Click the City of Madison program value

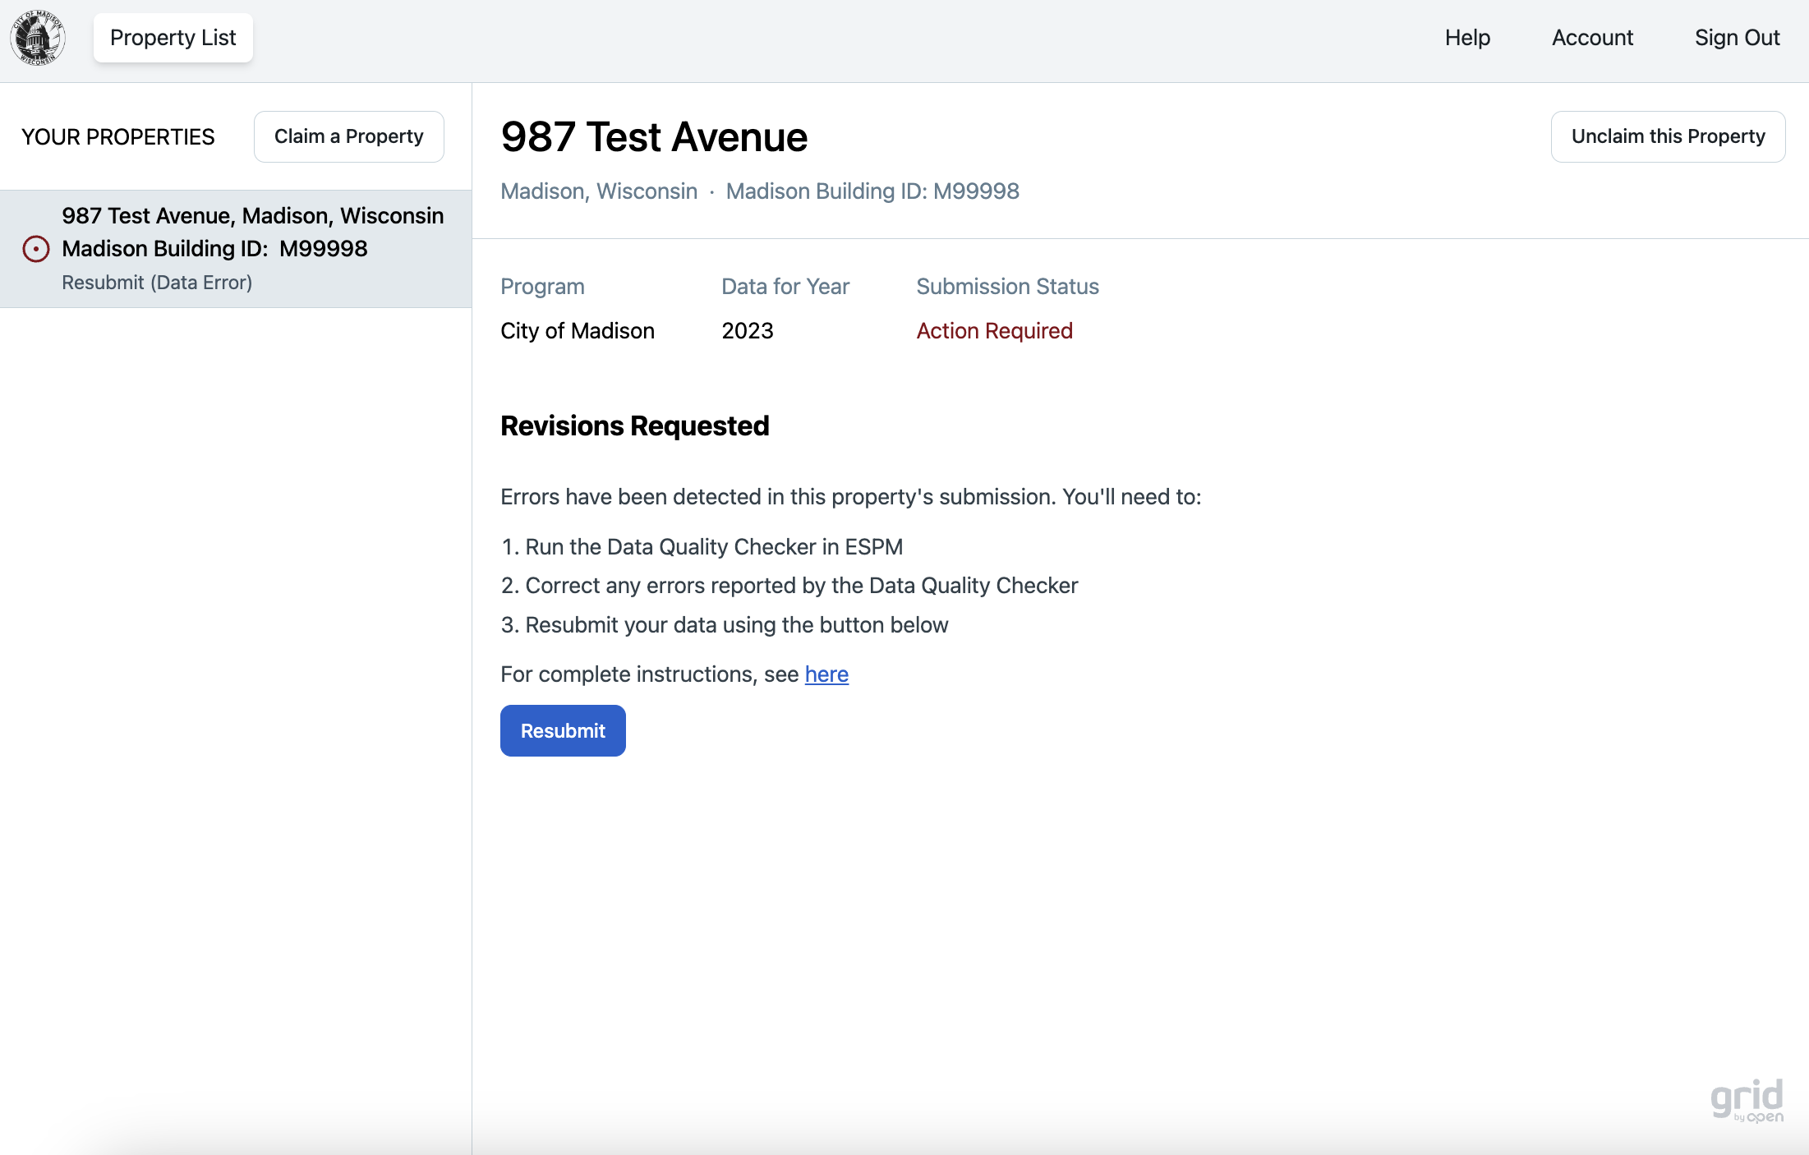578,331
